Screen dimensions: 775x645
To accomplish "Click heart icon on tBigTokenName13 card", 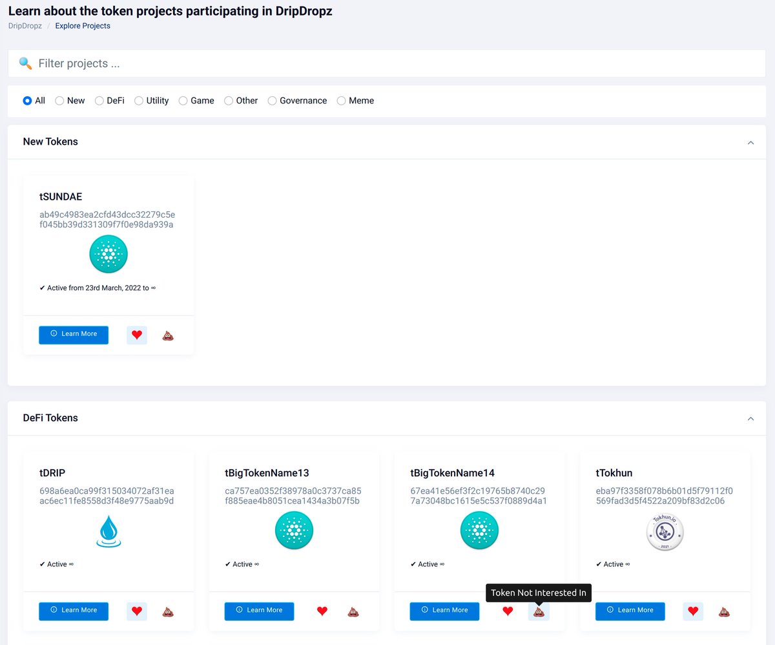I will coord(322,611).
